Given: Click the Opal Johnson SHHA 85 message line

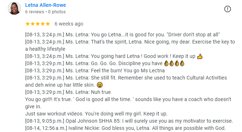Looking at the screenshot, I should (129, 121).
